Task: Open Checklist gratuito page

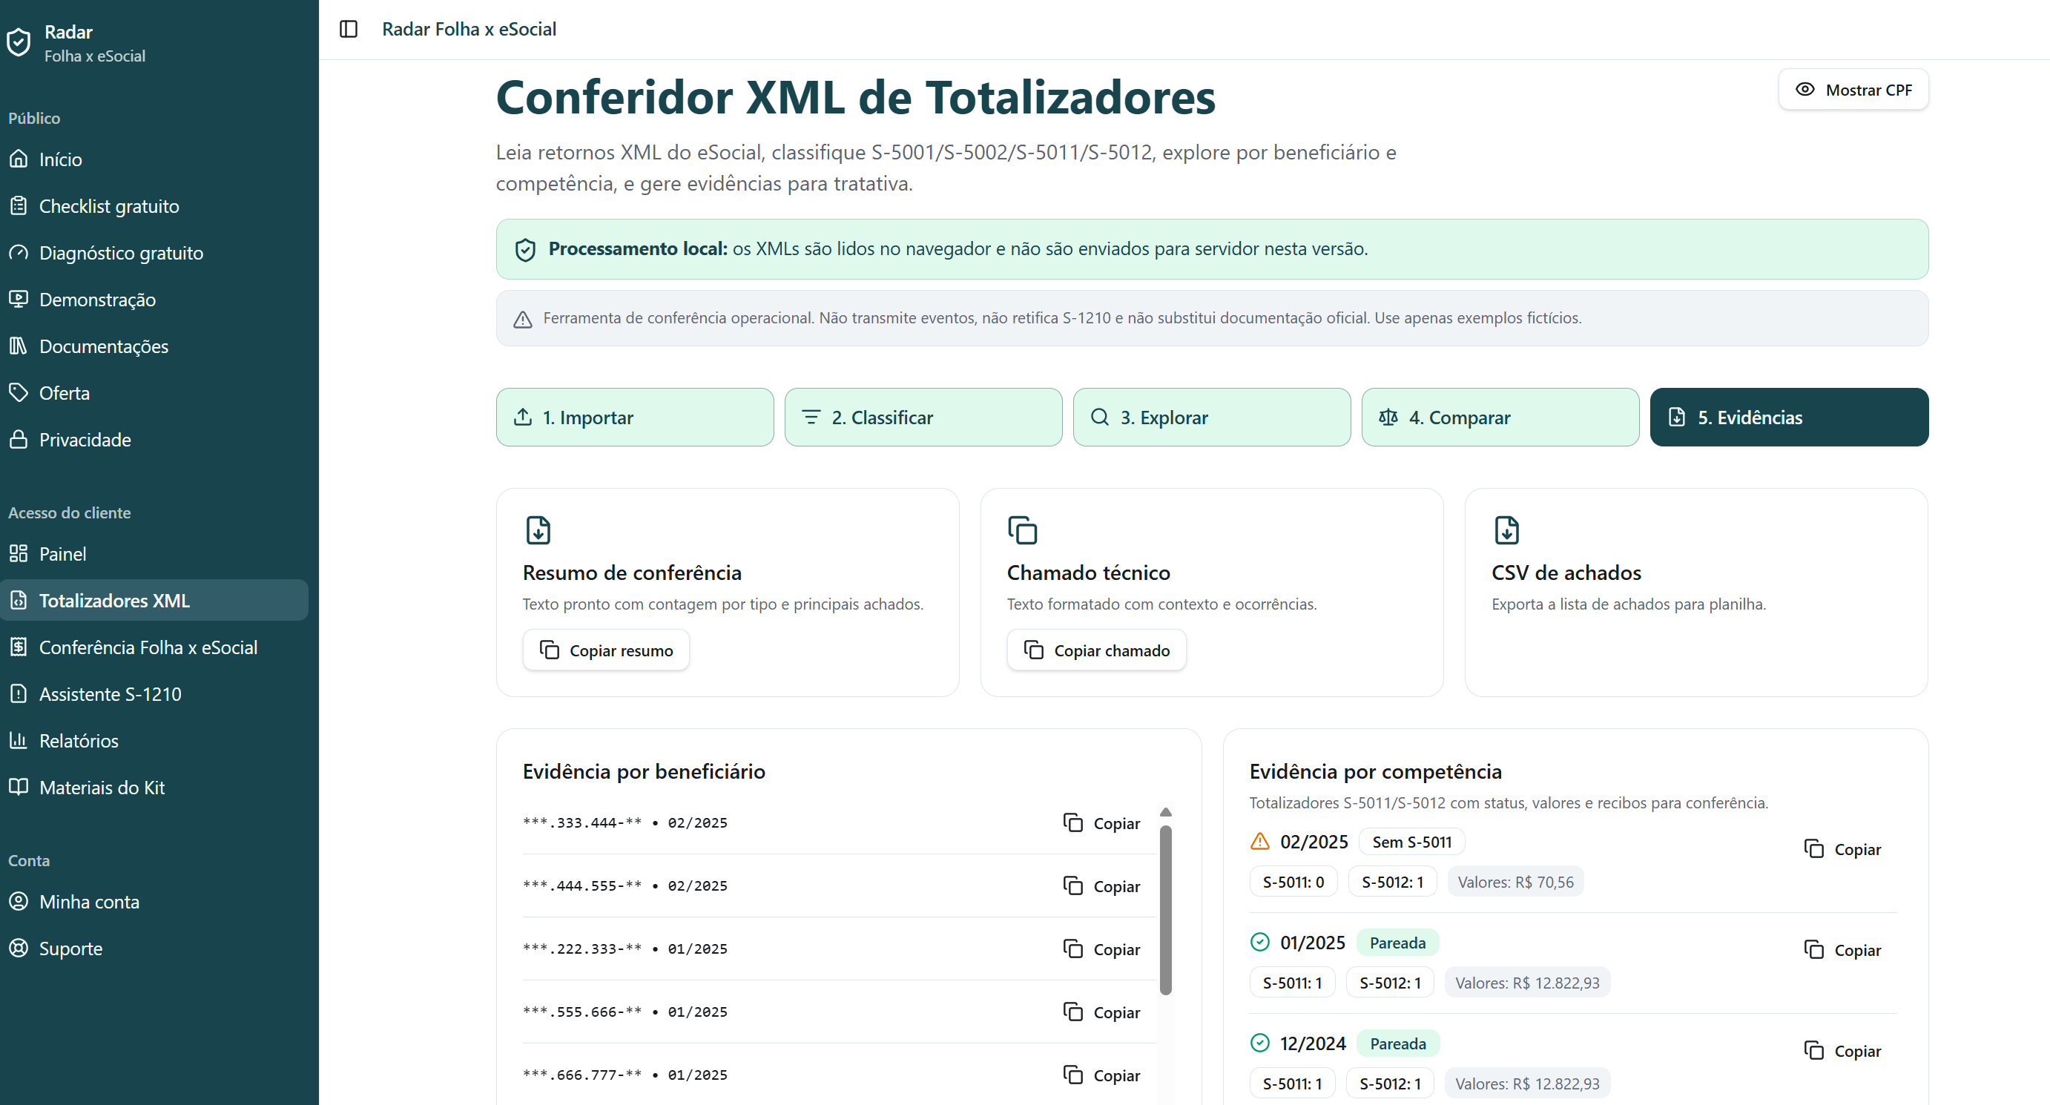Action: 154,206
